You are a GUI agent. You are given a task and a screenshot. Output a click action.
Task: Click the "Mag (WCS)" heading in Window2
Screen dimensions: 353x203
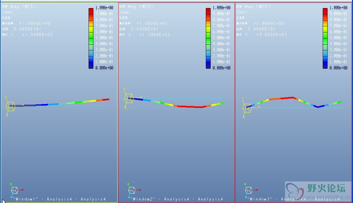point(140,6)
